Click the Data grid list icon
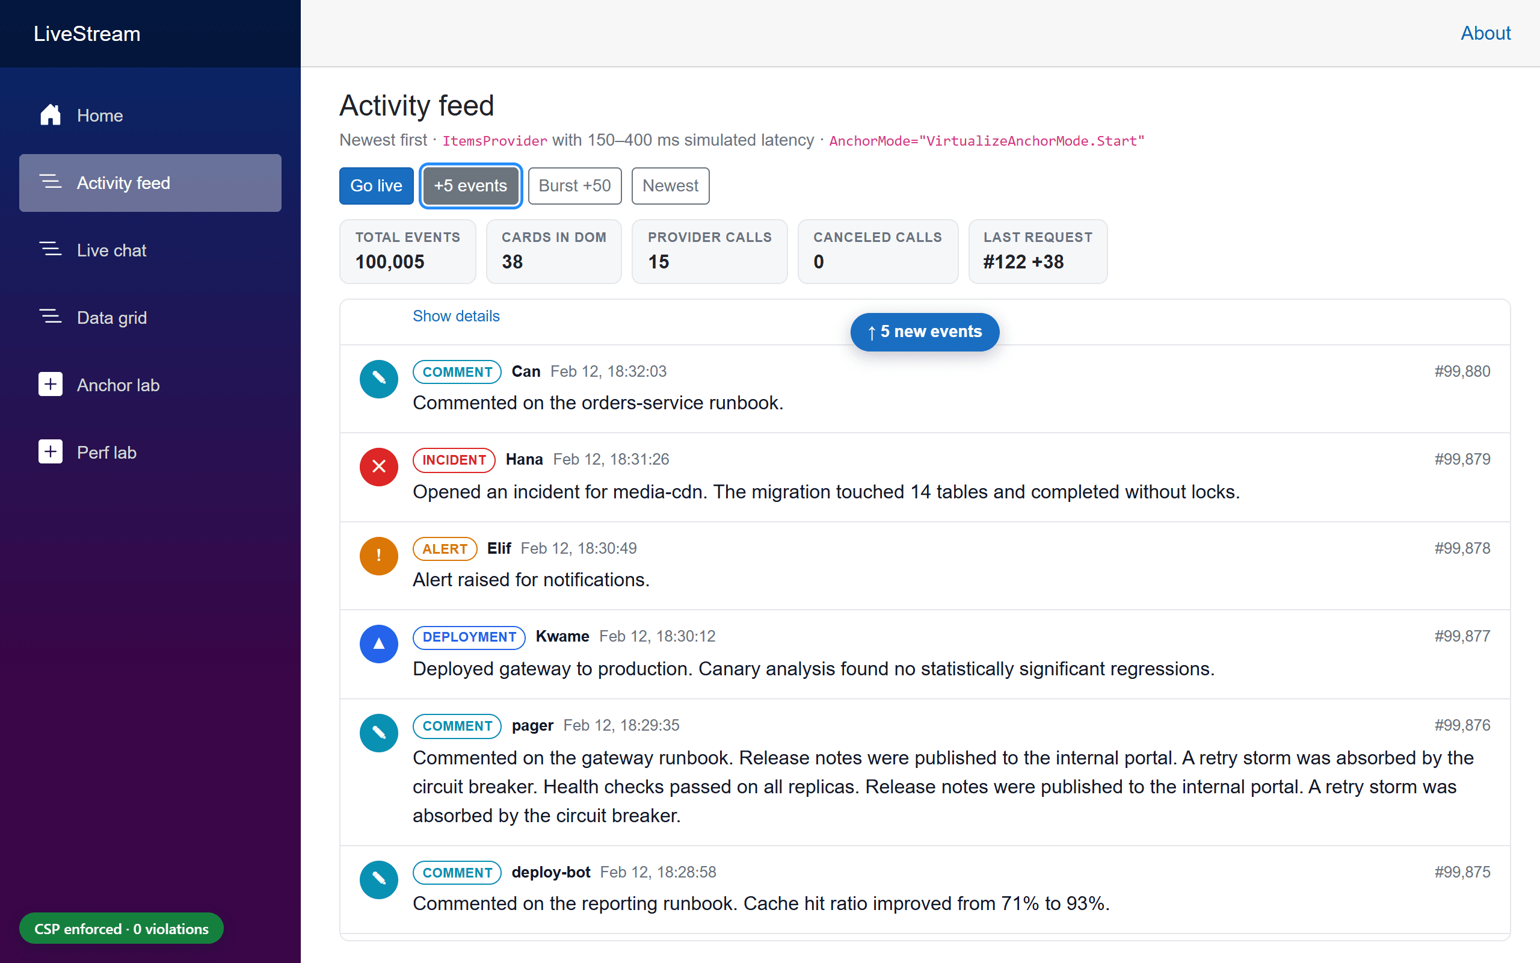Screen dimensions: 1540x963 point(51,317)
